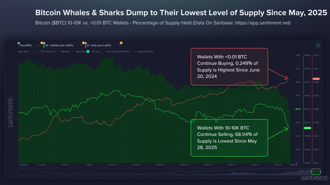Open Price (BTC) metric options menu

[x=35, y=45]
